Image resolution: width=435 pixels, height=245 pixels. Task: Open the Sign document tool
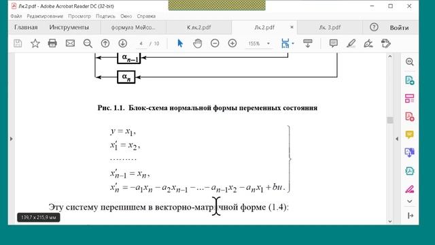(368, 44)
